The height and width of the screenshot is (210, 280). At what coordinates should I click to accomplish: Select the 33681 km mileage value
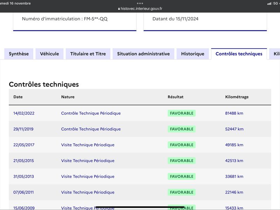tap(234, 176)
